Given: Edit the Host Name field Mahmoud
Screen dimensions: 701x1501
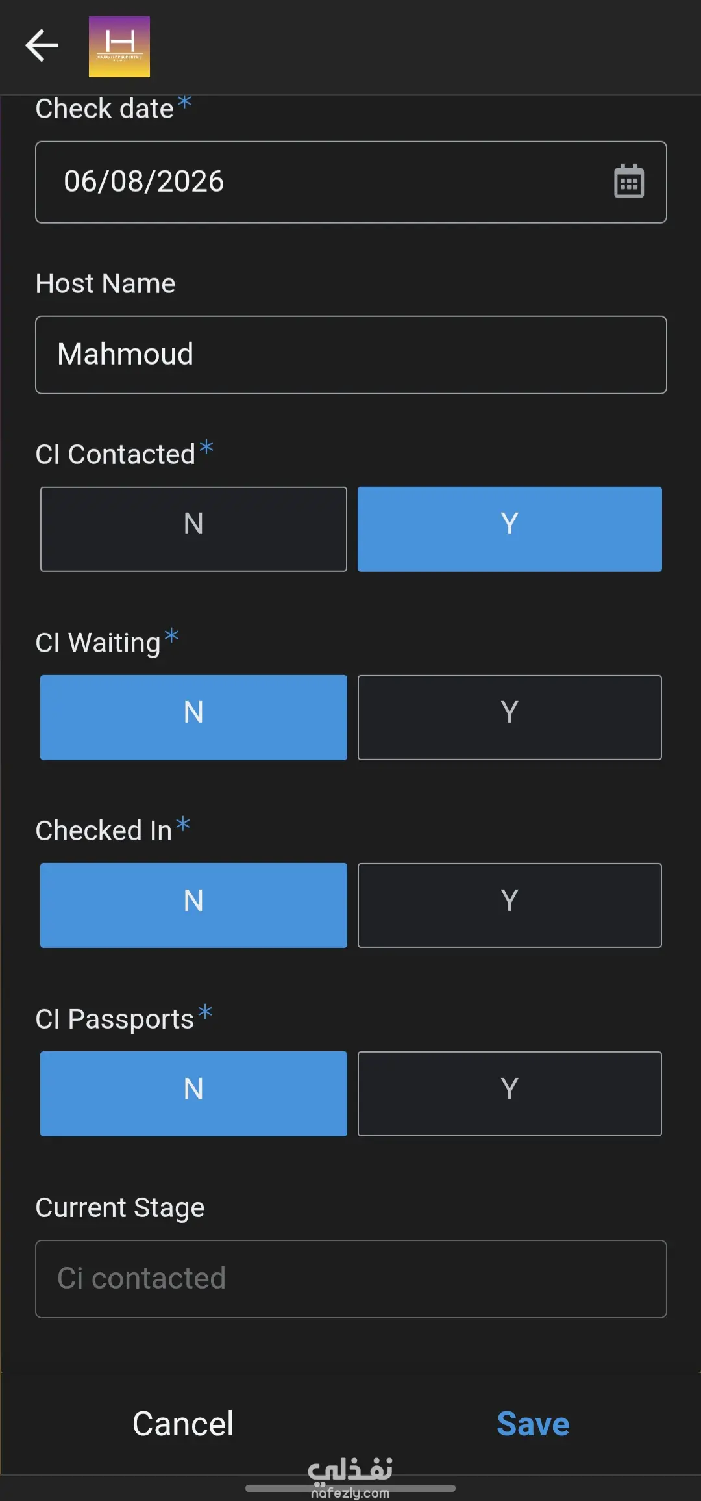Looking at the screenshot, I should tap(351, 355).
